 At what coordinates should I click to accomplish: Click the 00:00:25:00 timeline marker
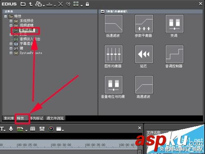(x=27, y=145)
